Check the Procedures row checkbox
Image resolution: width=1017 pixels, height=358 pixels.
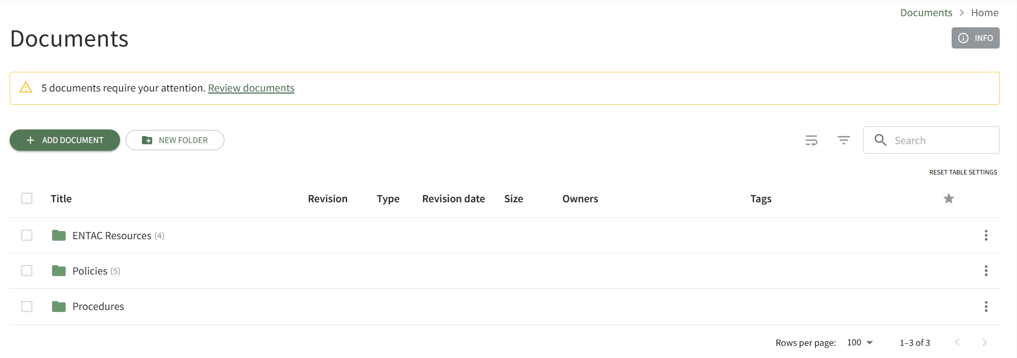click(27, 306)
